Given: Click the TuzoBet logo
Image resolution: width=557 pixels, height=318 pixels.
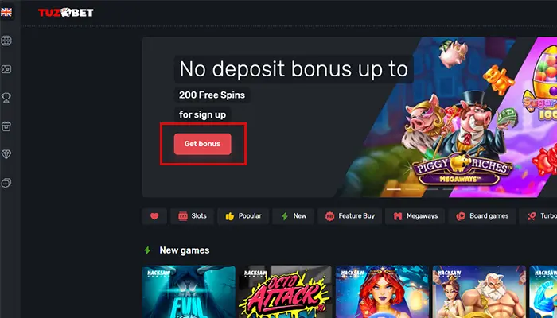Looking at the screenshot, I should pyautogui.click(x=66, y=13).
